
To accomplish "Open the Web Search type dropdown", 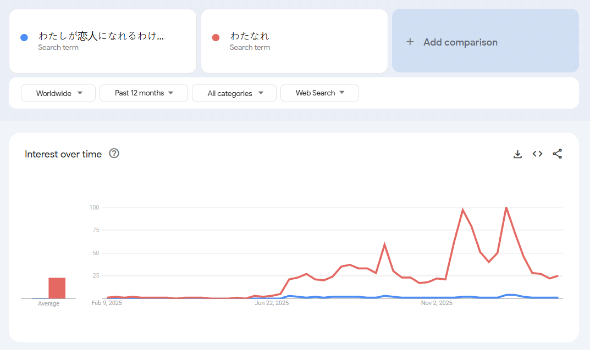I will pos(319,93).
